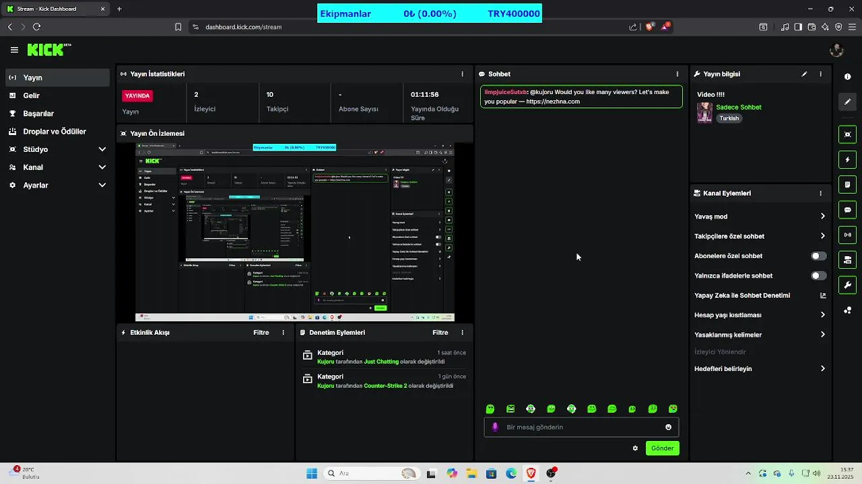Click the Turkish language tag
This screenshot has width=862, height=484.
729,118
